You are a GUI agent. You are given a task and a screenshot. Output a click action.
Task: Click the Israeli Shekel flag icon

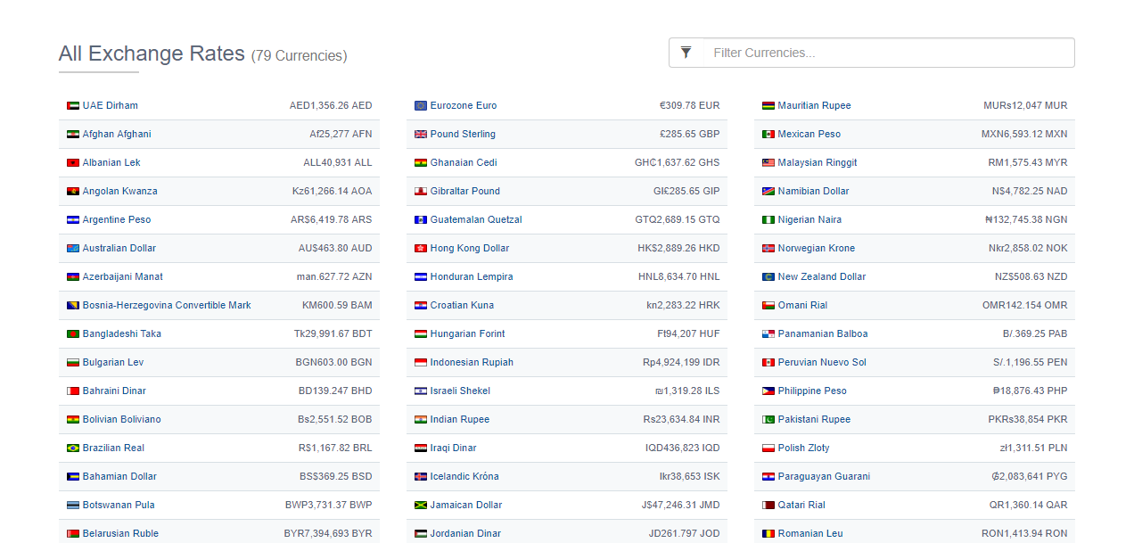coord(421,391)
